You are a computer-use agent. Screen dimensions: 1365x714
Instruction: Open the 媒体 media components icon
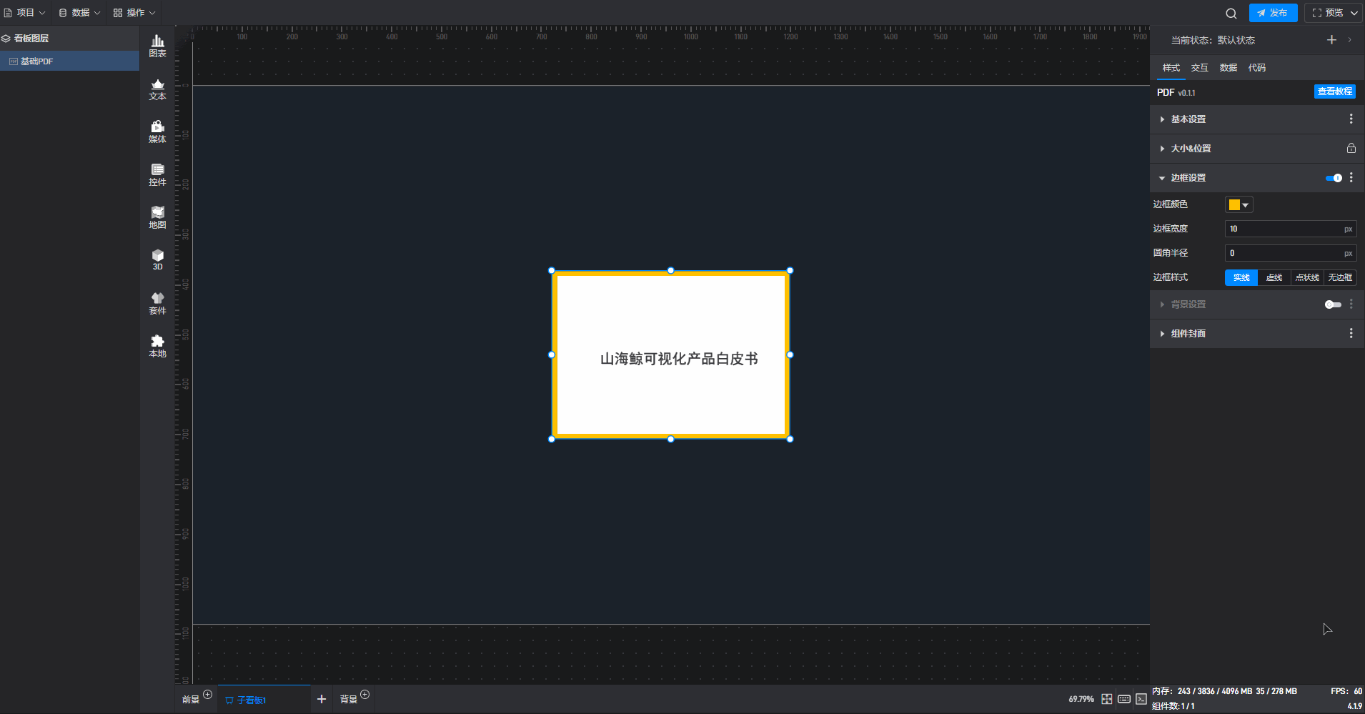click(x=157, y=132)
